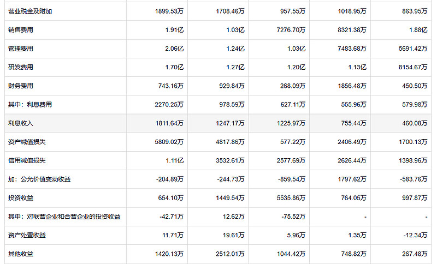
Task: Click the 营业税金及附加 row label
Action: pos(30,11)
